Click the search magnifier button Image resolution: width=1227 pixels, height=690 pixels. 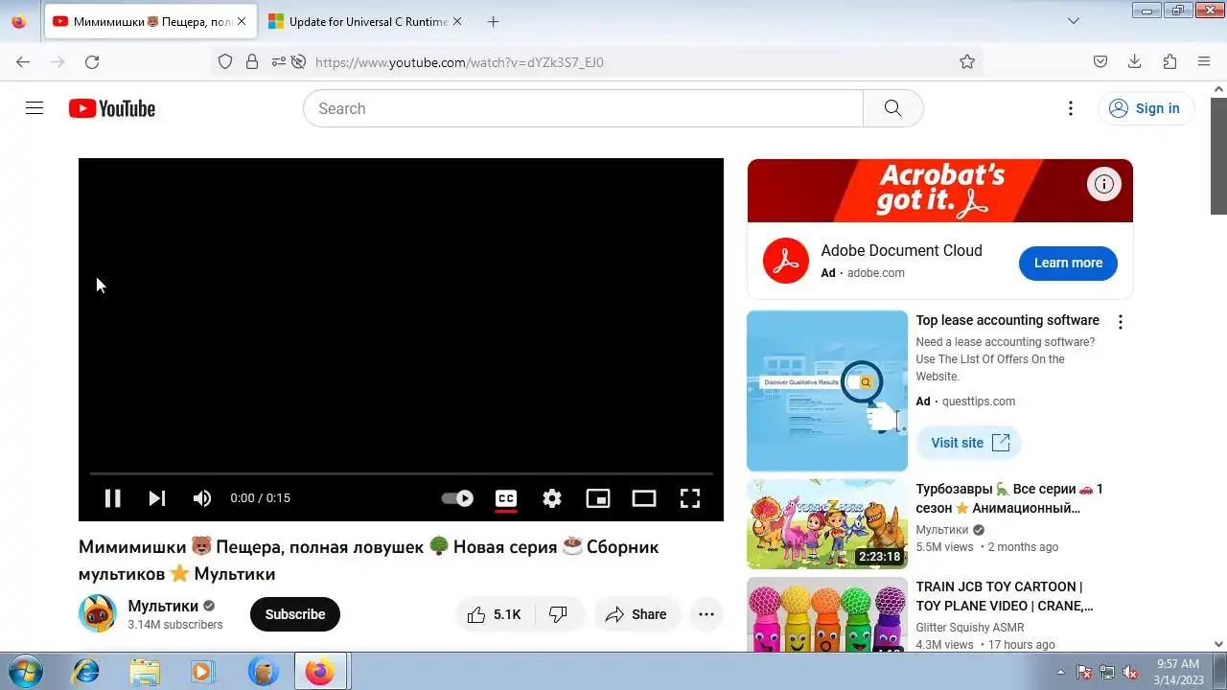coord(893,108)
